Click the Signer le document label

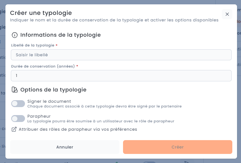tap(49, 101)
